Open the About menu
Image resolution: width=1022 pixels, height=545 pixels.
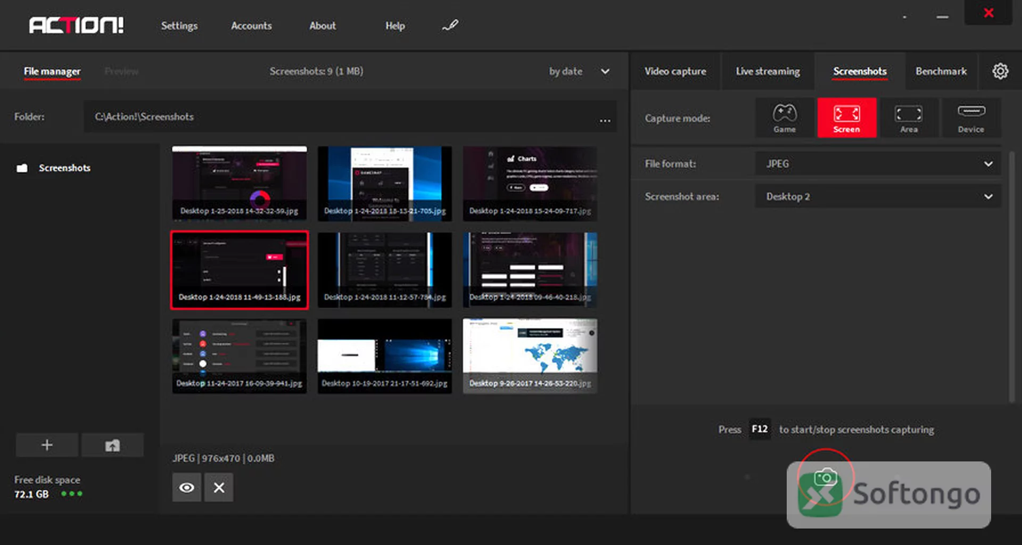point(323,26)
